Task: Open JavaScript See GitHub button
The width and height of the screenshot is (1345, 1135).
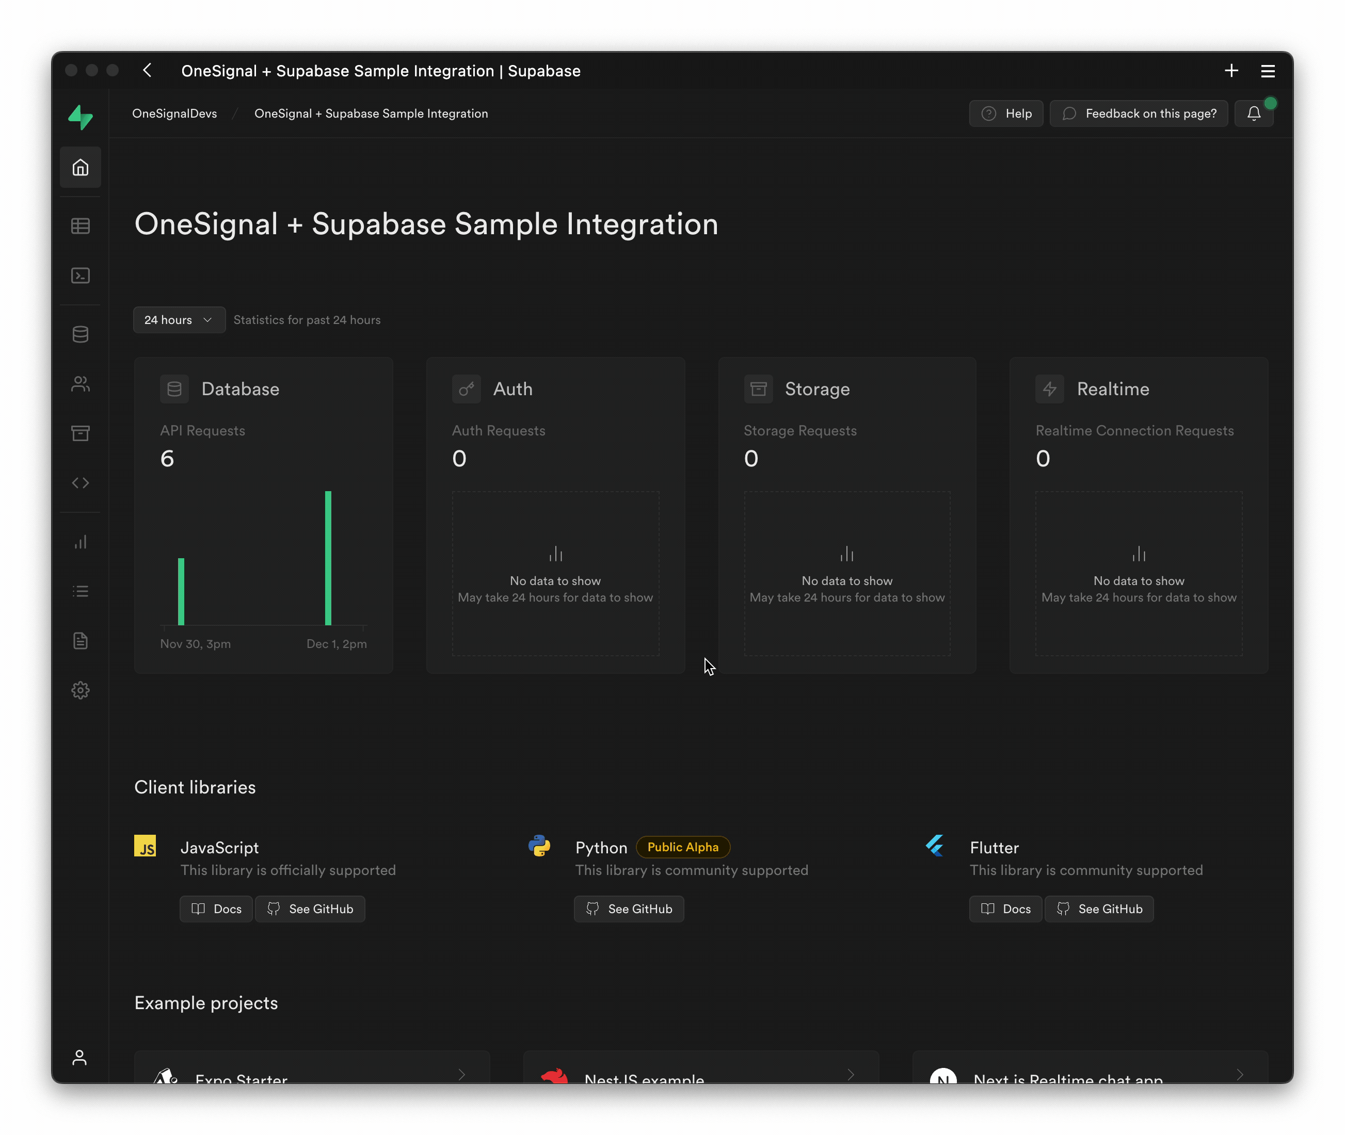Action: click(x=310, y=909)
